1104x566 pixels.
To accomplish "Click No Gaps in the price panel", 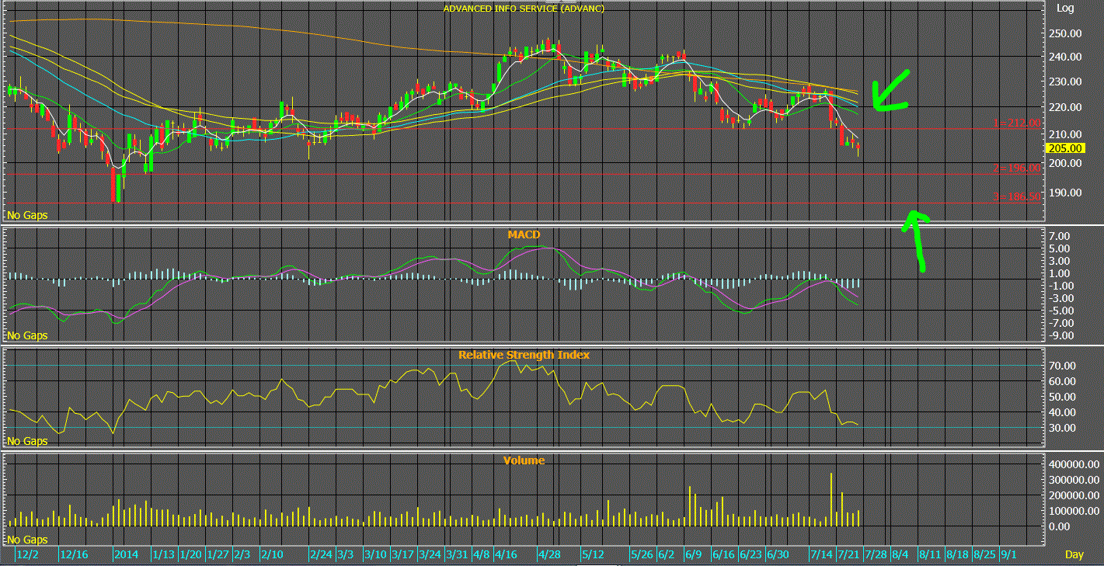I will point(27,215).
